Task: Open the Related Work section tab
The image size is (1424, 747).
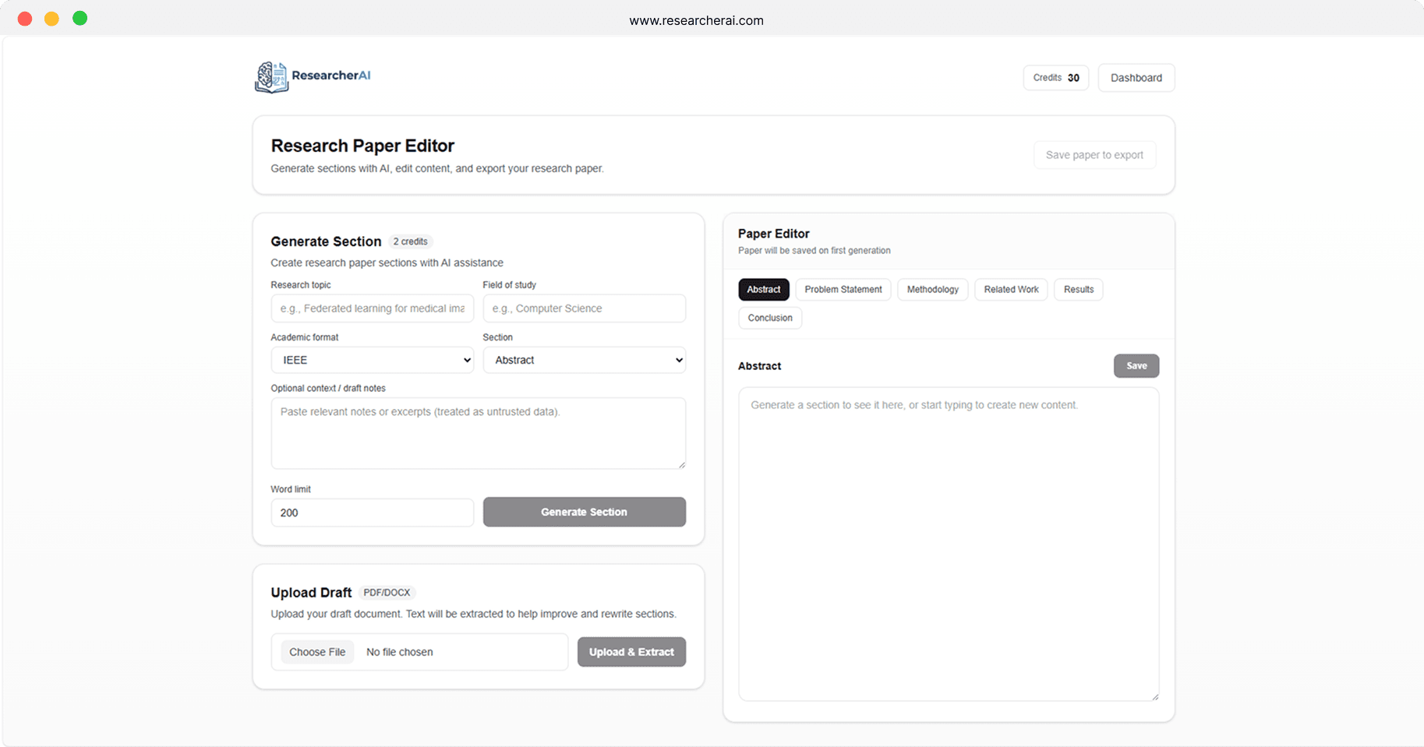Action: click(1011, 289)
